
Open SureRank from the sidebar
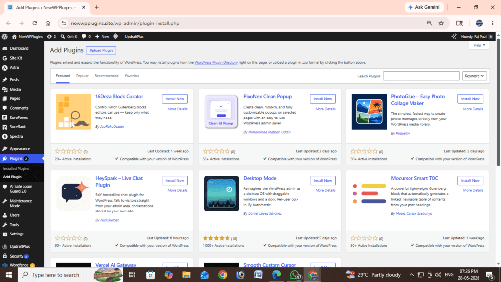[18, 127]
